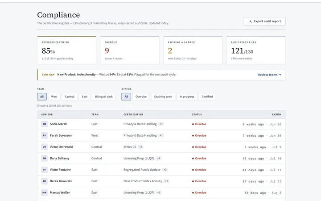Click the FS avatar for Farah Sorensen
321x201 pixels.
pyautogui.click(x=45, y=135)
